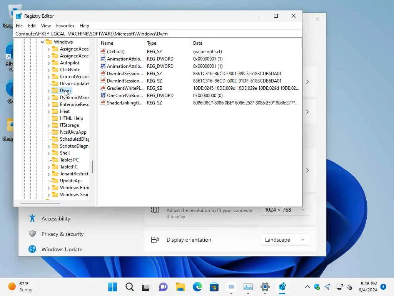
Task: Expand the Heat key
Action: coord(48,111)
